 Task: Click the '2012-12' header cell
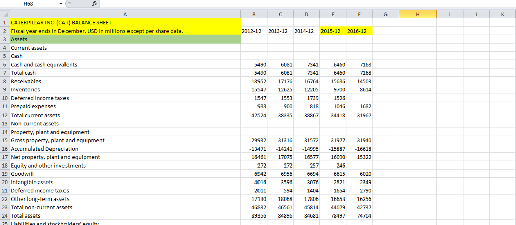coord(254,31)
